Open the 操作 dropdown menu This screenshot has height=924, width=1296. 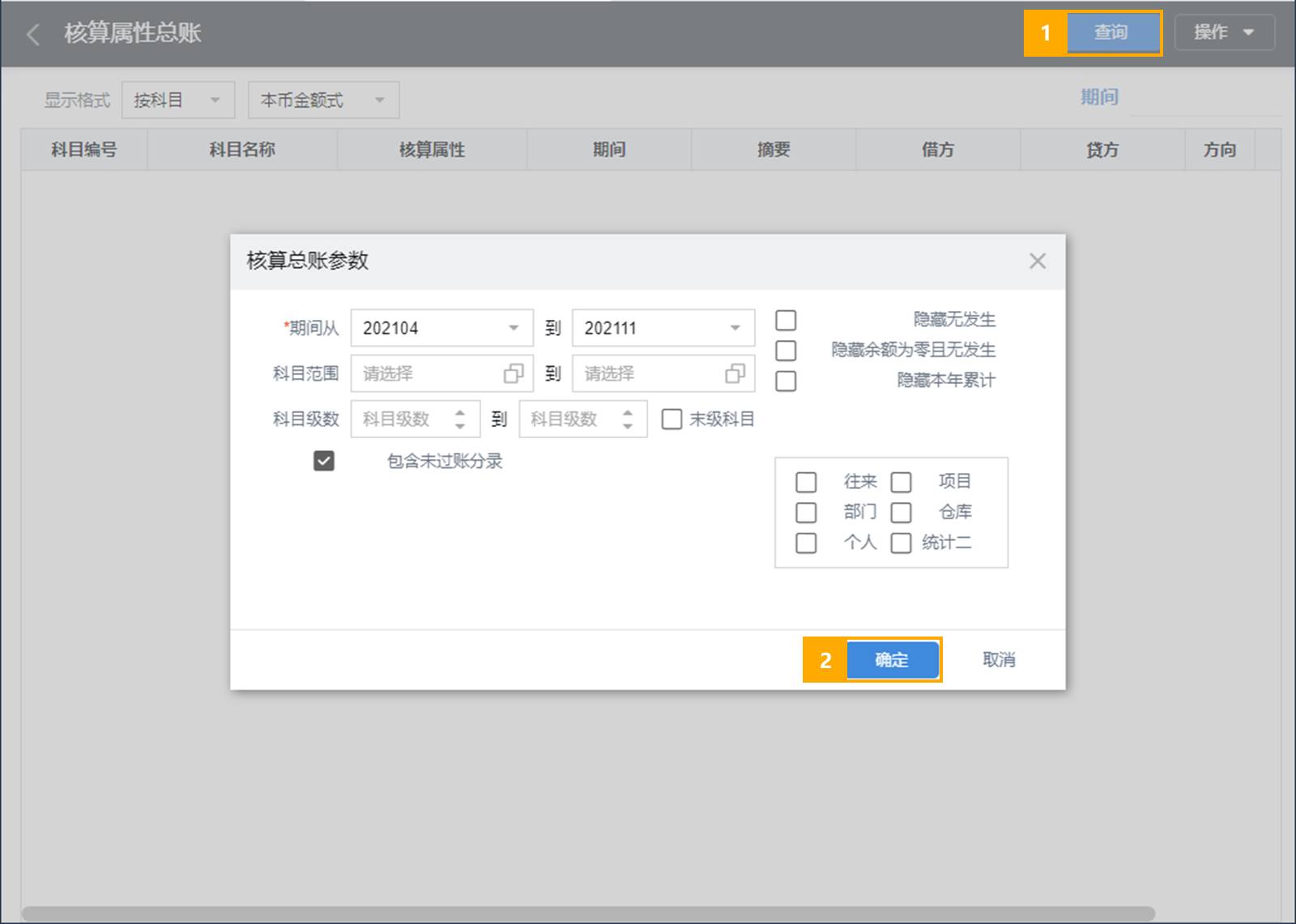coord(1224,33)
